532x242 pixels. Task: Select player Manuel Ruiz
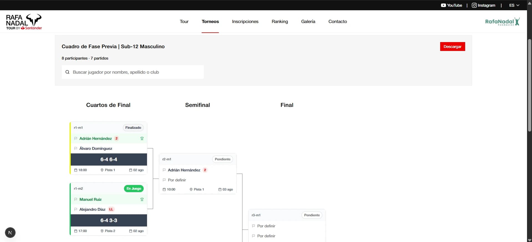click(x=90, y=199)
